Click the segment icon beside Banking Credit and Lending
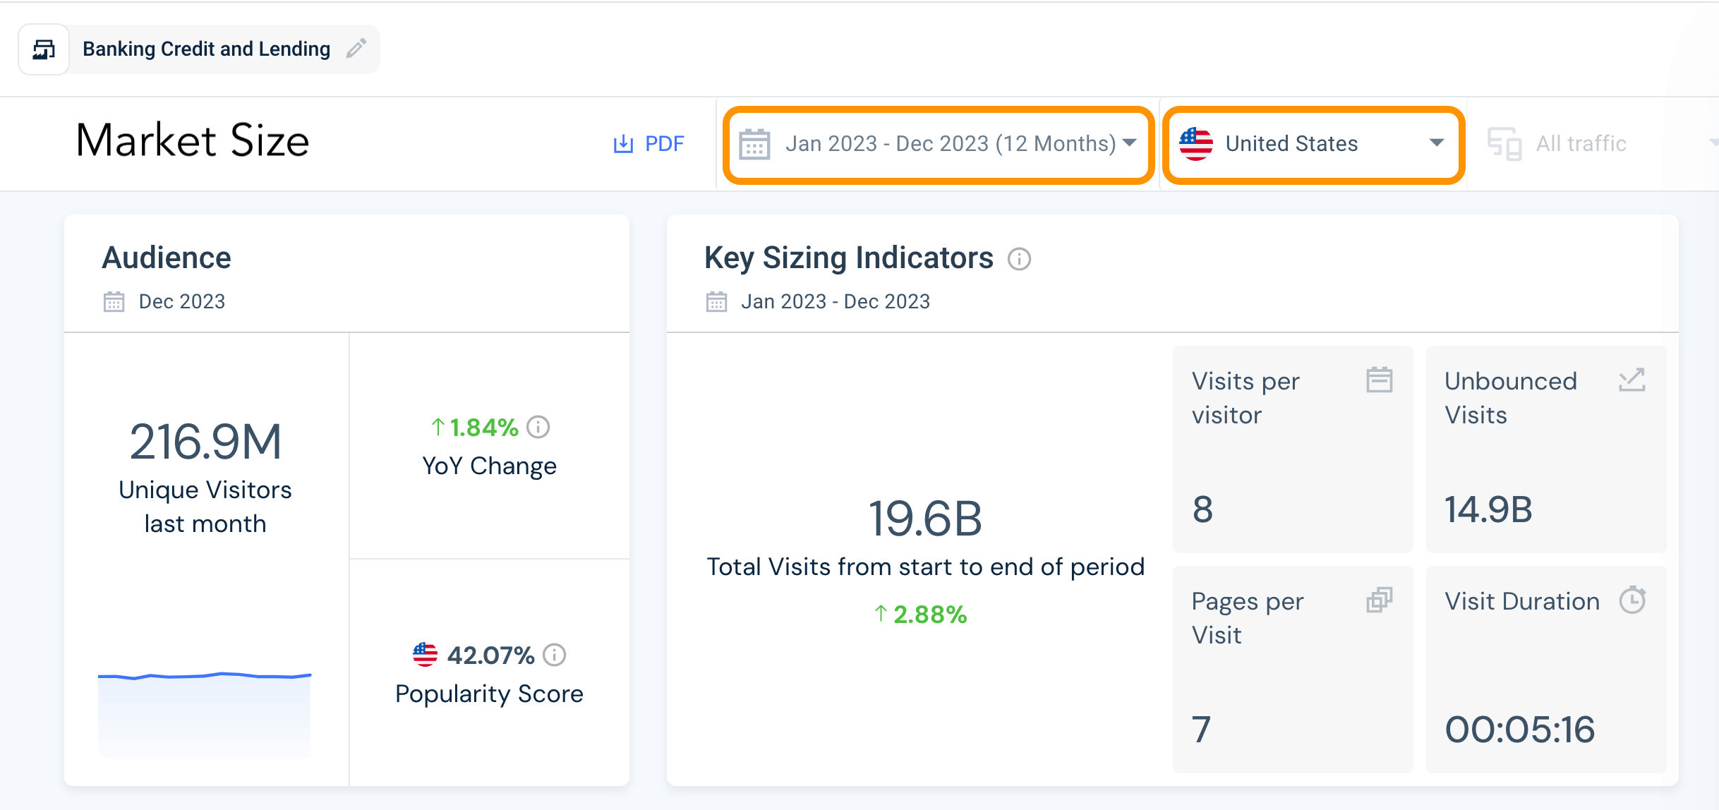The width and height of the screenshot is (1719, 810). point(43,49)
